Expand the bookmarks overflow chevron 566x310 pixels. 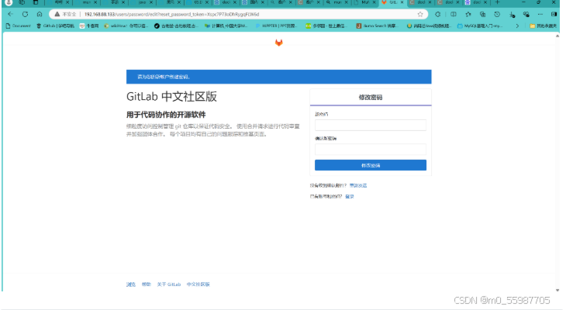tap(517, 26)
